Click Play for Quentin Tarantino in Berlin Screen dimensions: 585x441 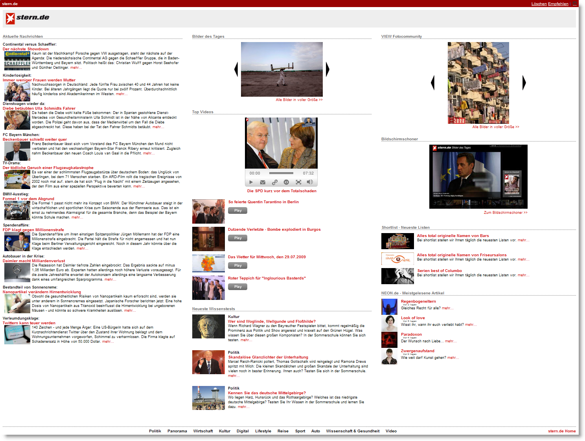(238, 211)
